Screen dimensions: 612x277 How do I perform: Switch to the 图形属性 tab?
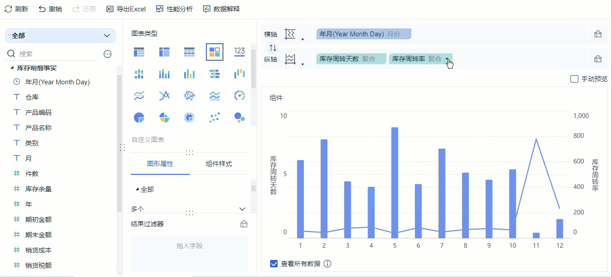(x=160, y=164)
